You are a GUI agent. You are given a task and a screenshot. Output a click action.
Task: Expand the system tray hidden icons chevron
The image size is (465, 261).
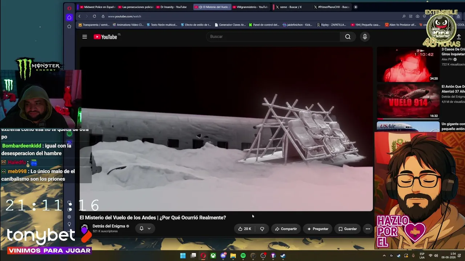point(384,256)
